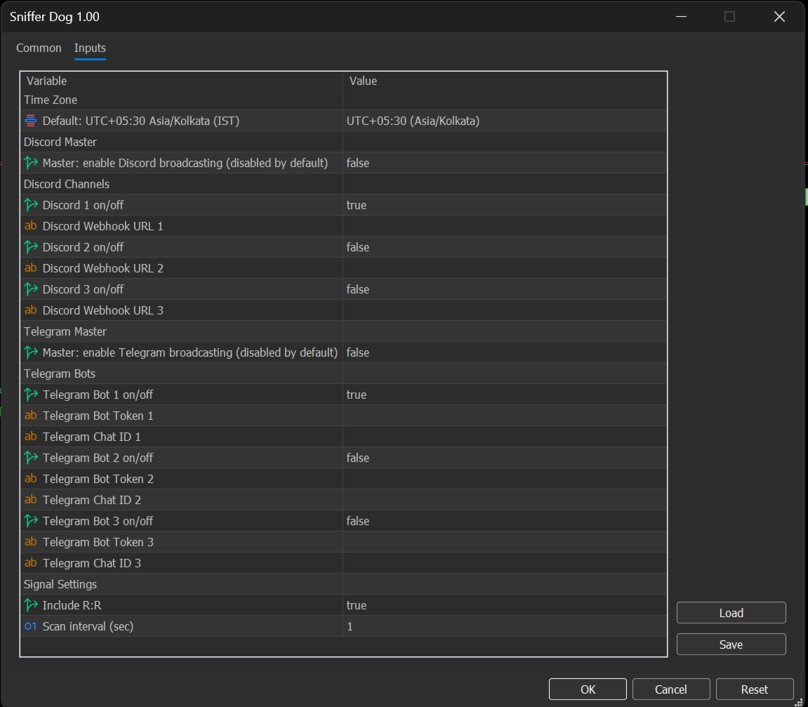808x707 pixels.
Task: Click the boolean icon for Master Discord broadcasting
Action: [31, 163]
